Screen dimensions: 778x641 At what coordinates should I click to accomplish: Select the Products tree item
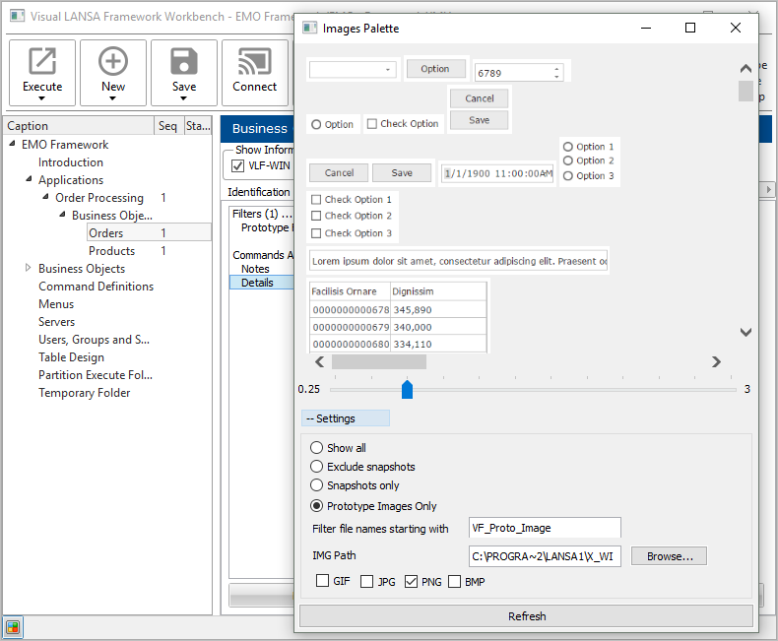coord(111,250)
